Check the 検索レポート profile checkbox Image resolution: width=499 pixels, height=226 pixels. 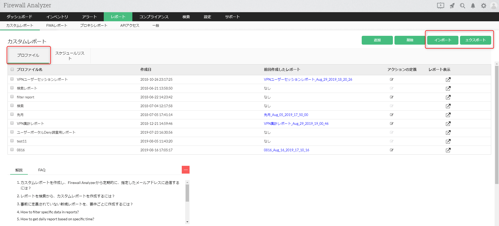[x=12, y=88]
